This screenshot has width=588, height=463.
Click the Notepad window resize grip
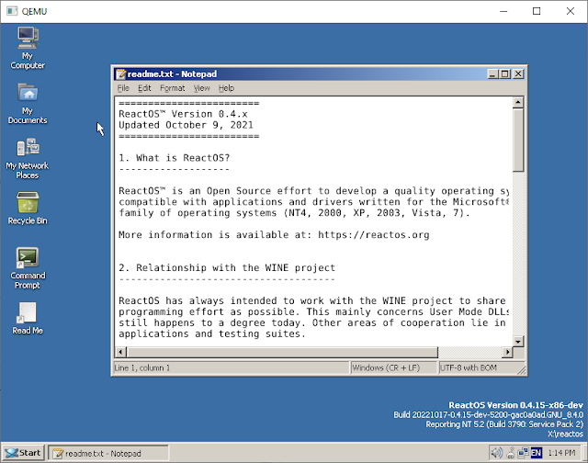coord(522,370)
